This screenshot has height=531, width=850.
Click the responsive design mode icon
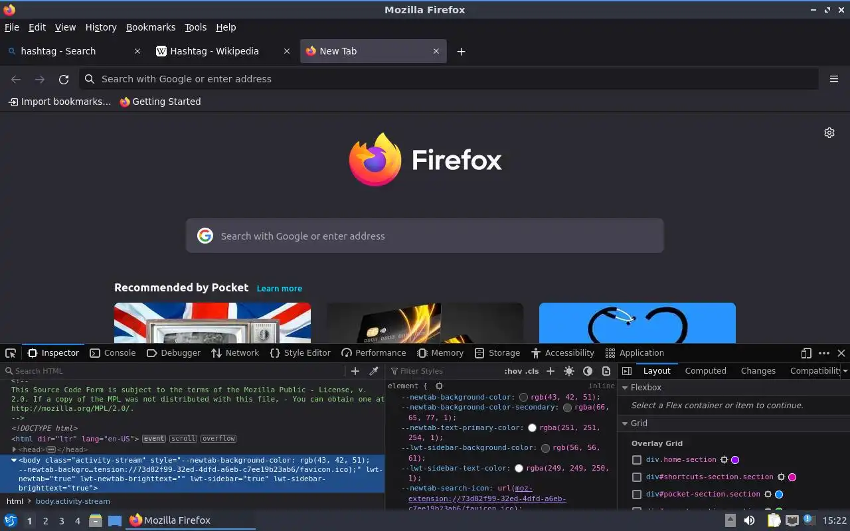806,353
